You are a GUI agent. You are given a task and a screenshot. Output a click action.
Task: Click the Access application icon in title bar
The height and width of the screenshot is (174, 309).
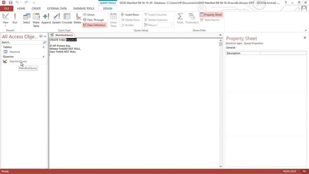click(x=4, y=2)
